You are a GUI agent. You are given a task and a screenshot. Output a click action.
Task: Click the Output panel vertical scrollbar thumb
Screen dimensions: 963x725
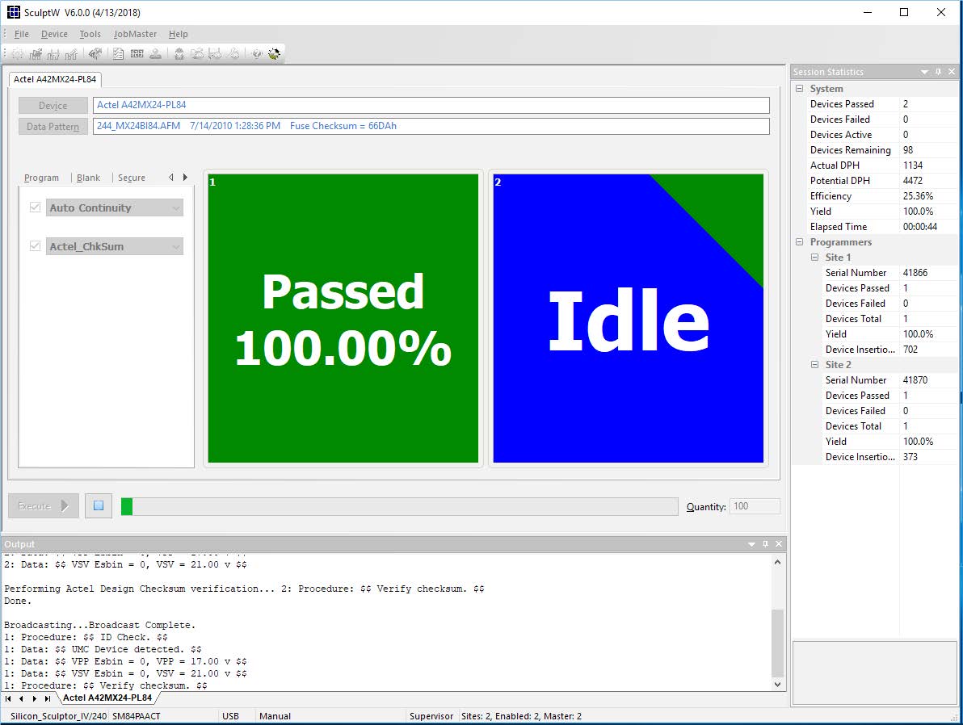point(777,642)
